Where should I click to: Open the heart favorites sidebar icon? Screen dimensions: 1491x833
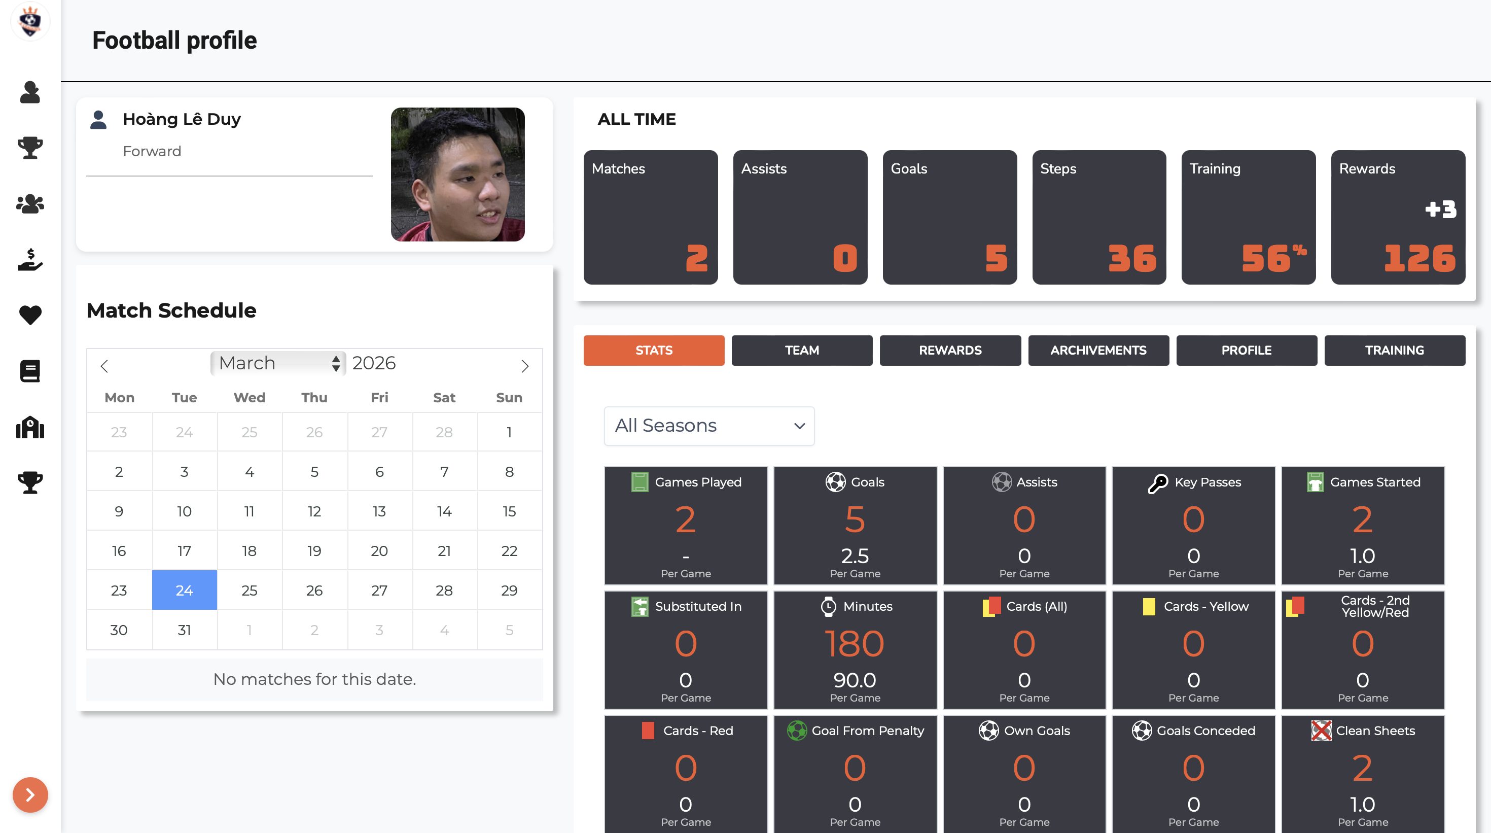(30, 315)
